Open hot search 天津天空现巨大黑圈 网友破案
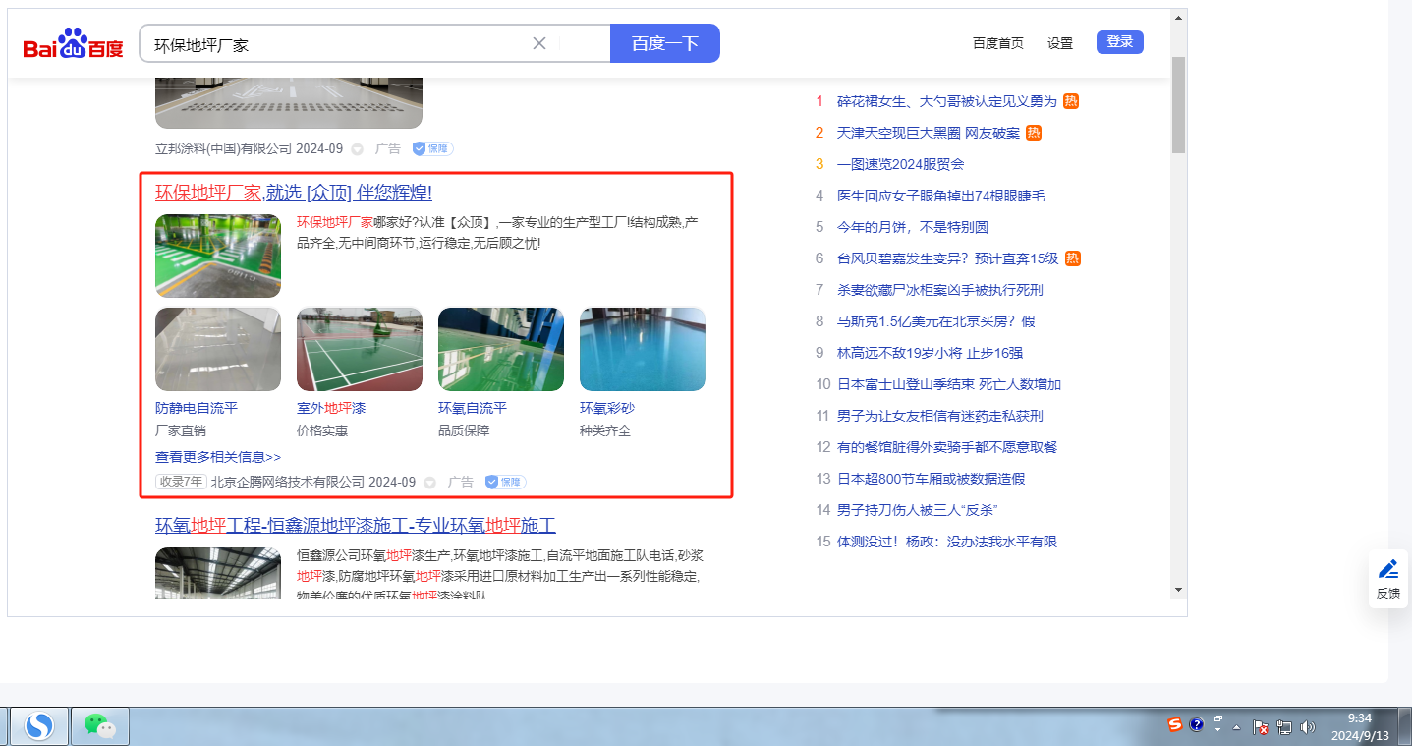 929,133
